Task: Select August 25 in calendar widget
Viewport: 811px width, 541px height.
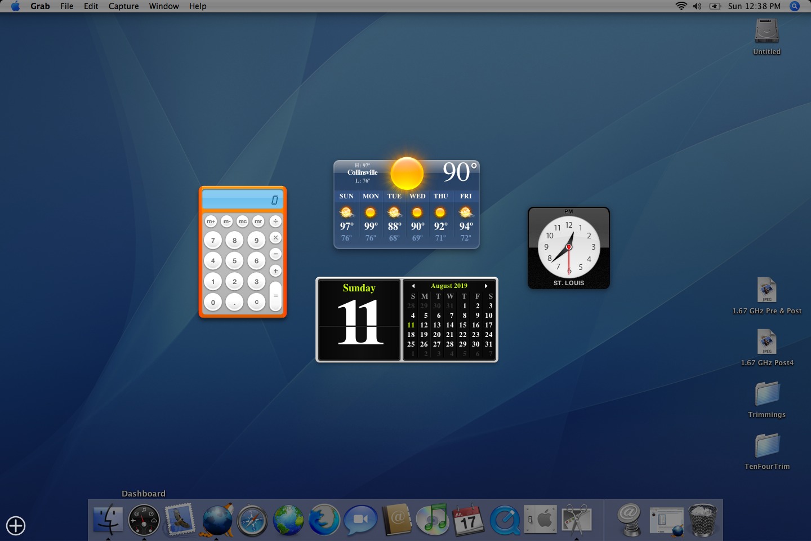Action: (x=411, y=344)
